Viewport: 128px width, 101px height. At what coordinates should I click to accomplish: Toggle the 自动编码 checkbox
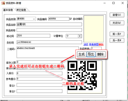[x=71, y=19]
